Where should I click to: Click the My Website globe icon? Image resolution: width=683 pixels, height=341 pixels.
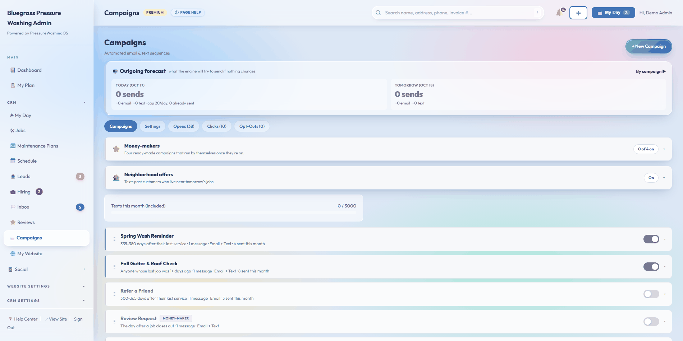click(13, 254)
